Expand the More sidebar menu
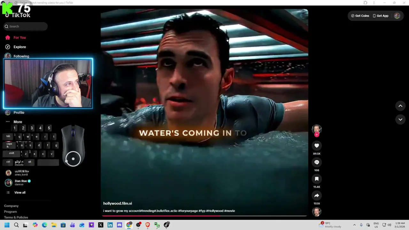 18,122
